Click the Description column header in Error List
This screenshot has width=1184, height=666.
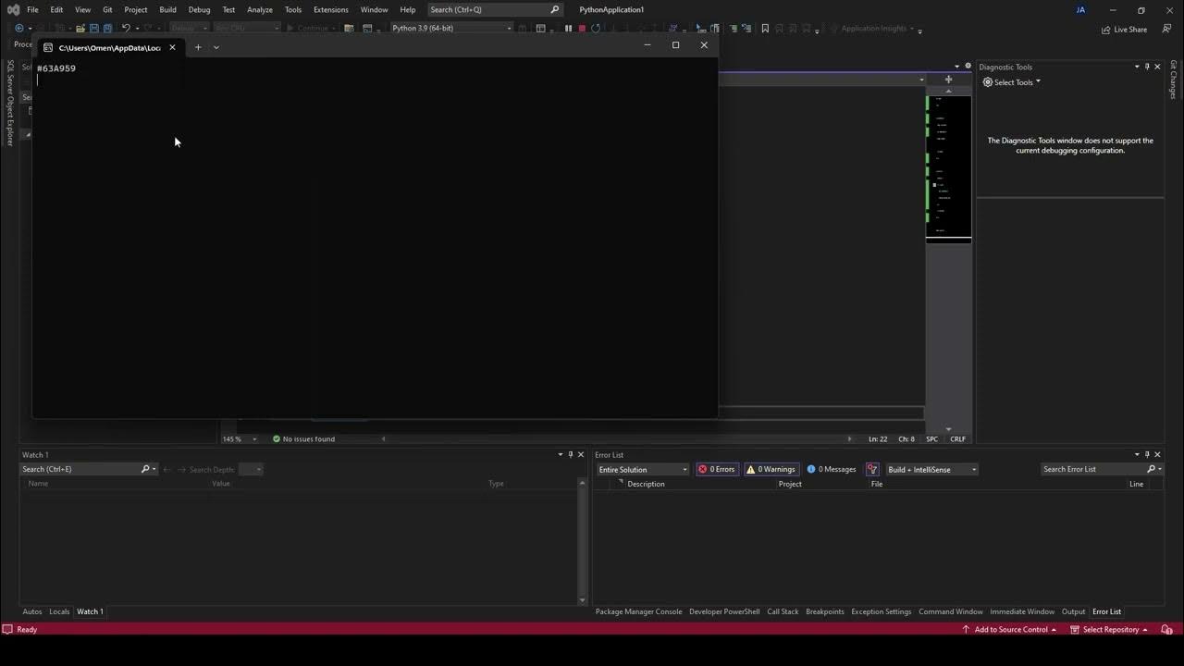click(646, 484)
